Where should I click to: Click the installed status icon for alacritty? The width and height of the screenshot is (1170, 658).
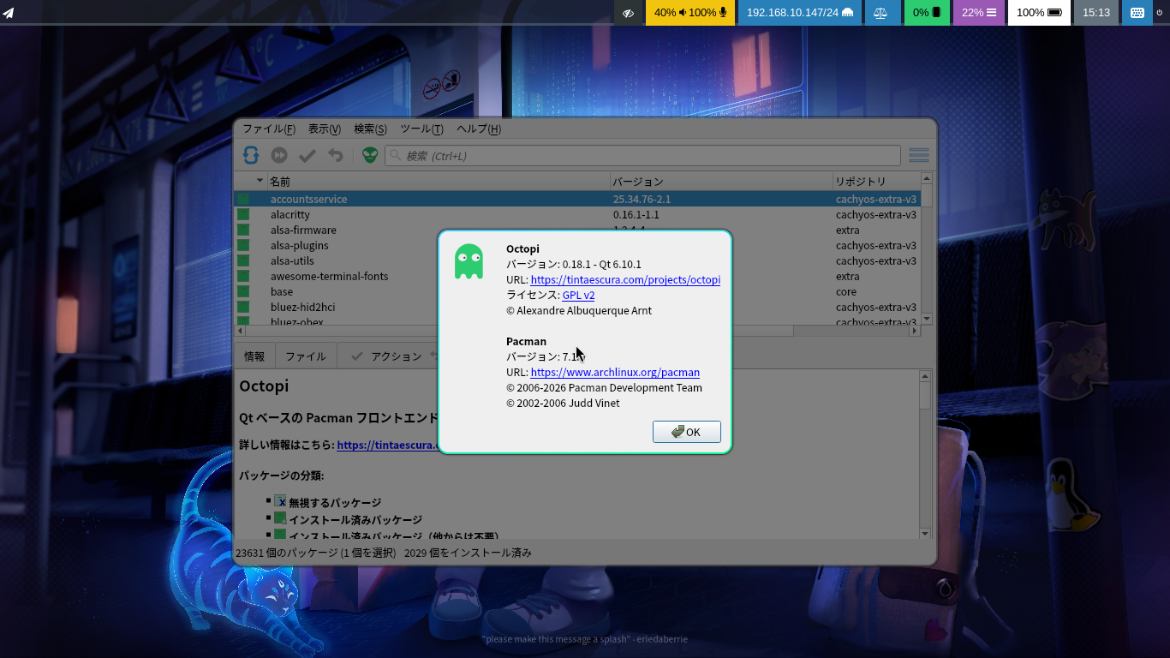tap(243, 214)
